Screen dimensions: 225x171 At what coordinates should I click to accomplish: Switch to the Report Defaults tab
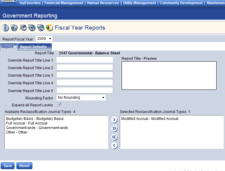[x=35, y=47]
